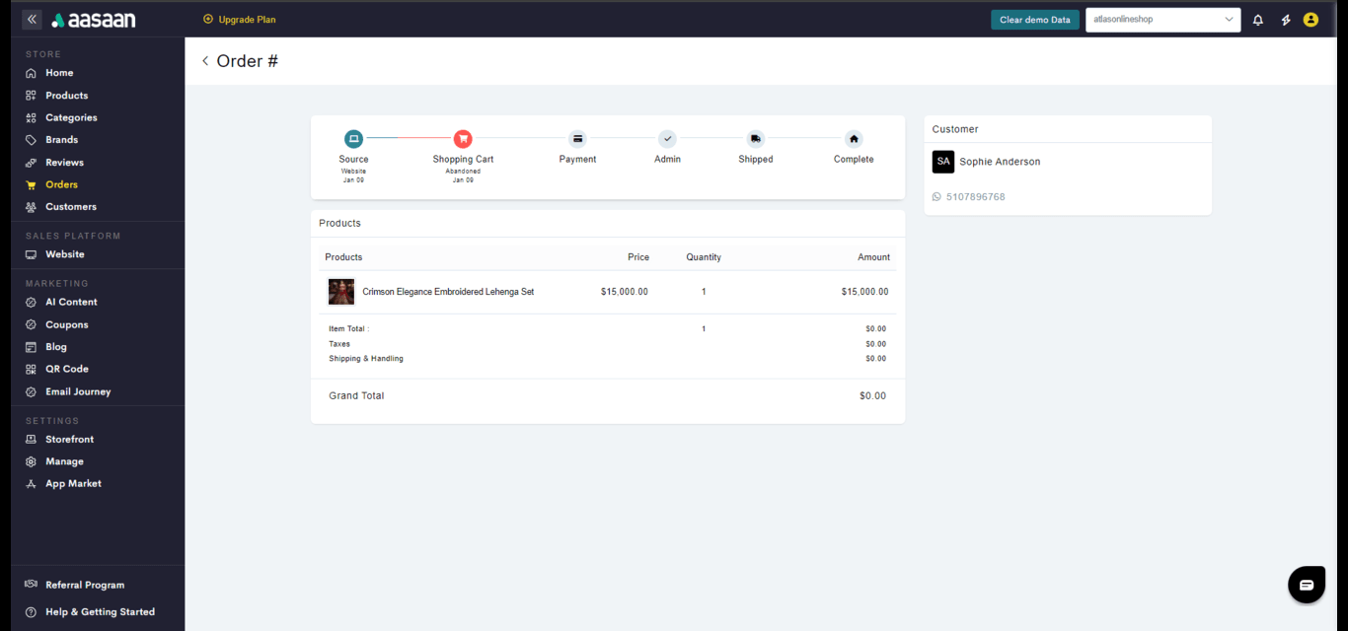Collapse the sidebar with double-chevron icon
The width and height of the screenshot is (1348, 631).
click(x=32, y=19)
